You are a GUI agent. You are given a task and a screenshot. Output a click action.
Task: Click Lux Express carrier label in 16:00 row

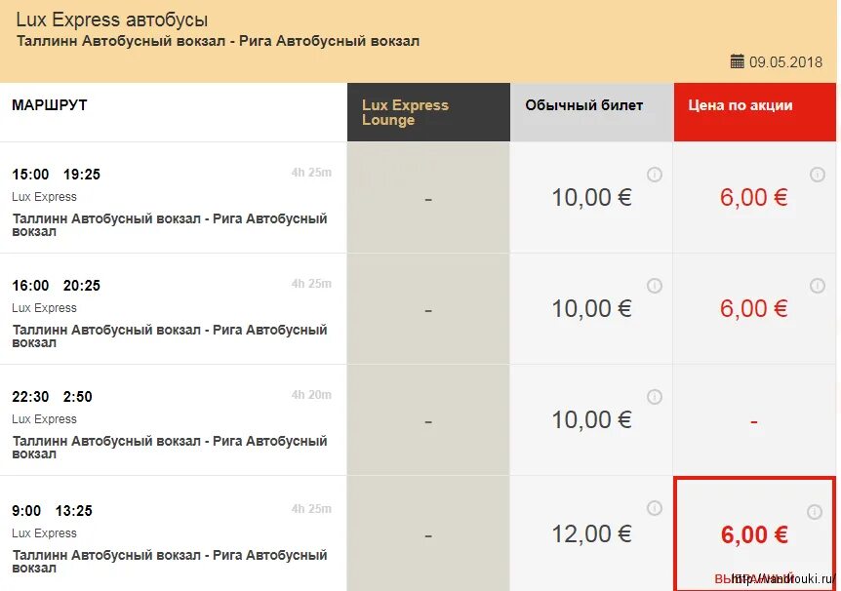pos(45,308)
